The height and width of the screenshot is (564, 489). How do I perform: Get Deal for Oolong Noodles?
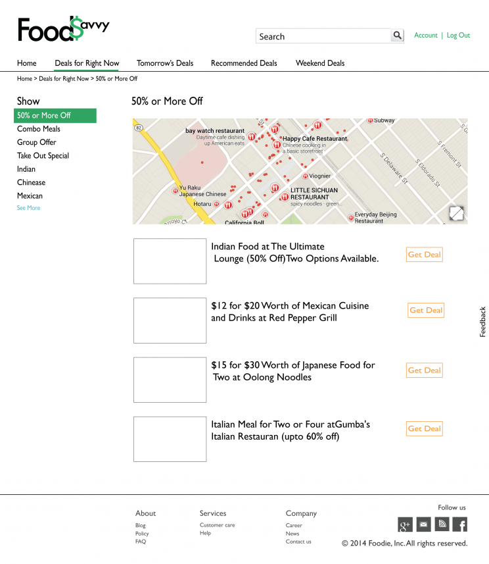coord(425,370)
